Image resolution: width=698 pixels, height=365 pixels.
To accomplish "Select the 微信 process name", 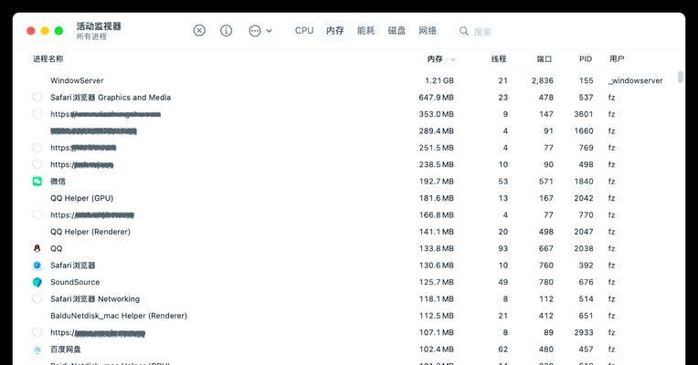I will (58, 182).
